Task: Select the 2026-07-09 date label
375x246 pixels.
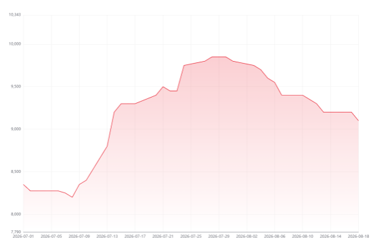Action: click(x=79, y=237)
